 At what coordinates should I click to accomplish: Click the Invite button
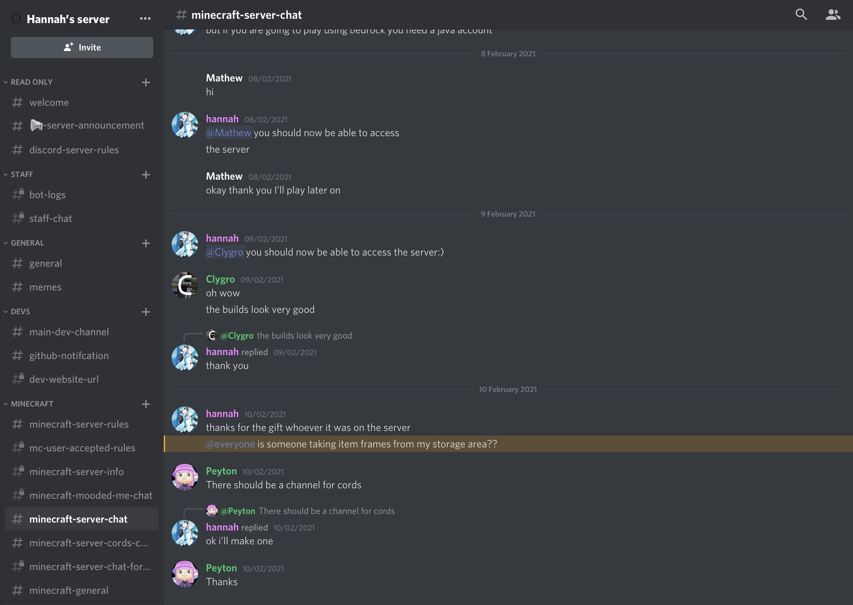[82, 47]
